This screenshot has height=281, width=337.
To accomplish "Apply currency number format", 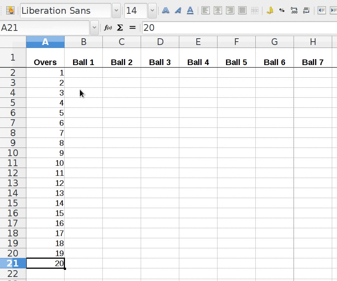I will (x=270, y=10).
